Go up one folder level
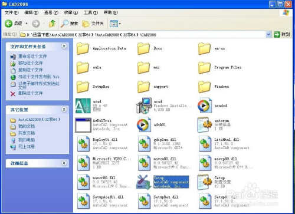This screenshot has height=214, width=295. tap(52, 24)
